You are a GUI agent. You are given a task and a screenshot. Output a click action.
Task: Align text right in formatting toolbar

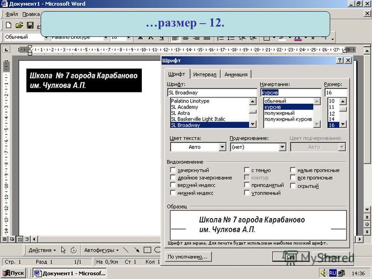196,38
